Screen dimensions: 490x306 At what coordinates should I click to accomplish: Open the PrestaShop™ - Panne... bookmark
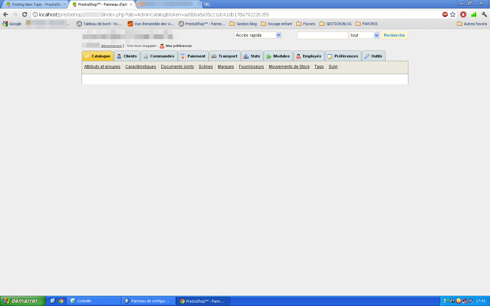(x=202, y=24)
